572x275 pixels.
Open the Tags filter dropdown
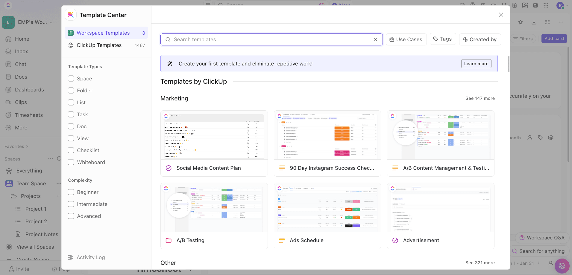tap(443, 39)
